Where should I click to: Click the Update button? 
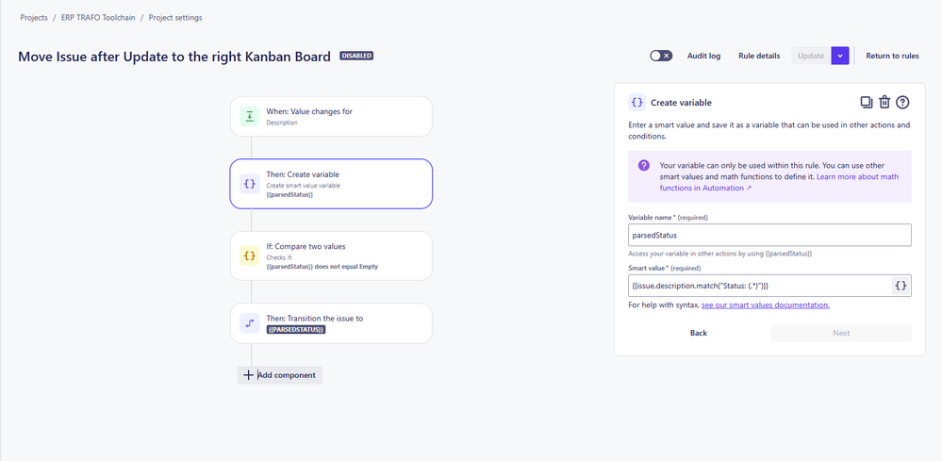[x=811, y=56]
